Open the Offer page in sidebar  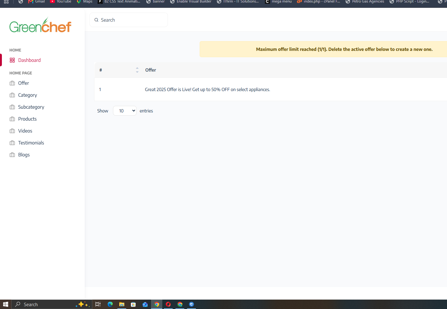(x=24, y=83)
